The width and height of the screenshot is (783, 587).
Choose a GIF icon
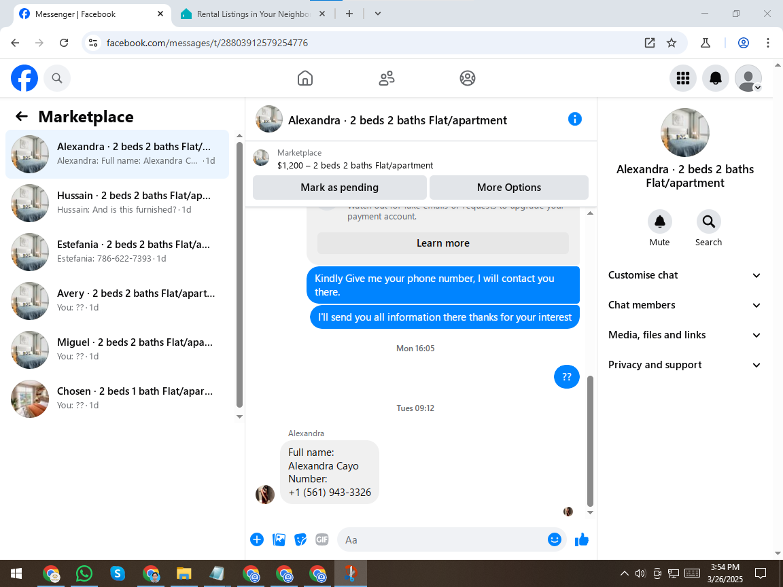322,539
